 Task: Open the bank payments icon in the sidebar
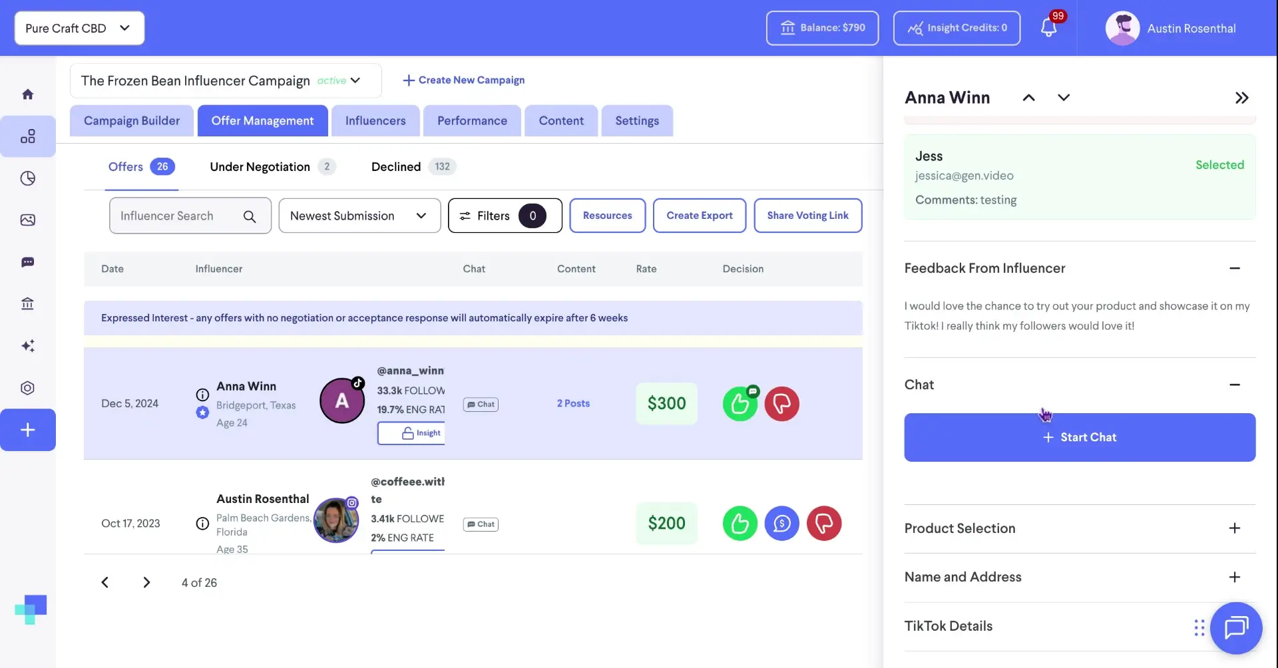tap(28, 304)
